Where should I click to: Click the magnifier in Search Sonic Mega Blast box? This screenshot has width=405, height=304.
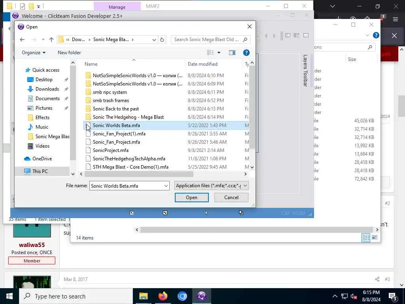245,40
